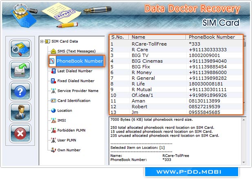Select the Aman contact row
Screen dimensions: 252x179
click(x=176, y=101)
